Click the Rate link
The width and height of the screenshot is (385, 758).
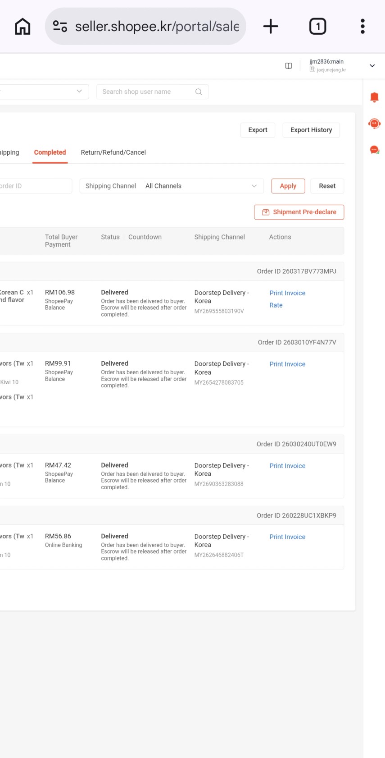276,305
